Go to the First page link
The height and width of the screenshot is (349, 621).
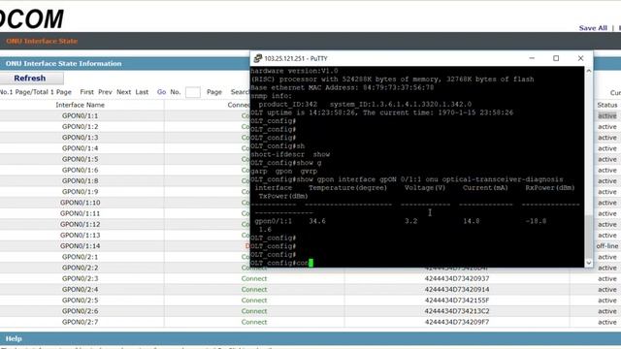(86, 92)
